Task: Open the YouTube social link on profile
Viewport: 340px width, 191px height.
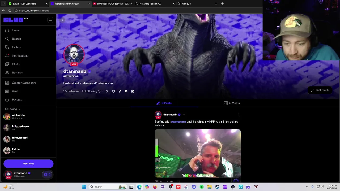Action: (x=126, y=91)
